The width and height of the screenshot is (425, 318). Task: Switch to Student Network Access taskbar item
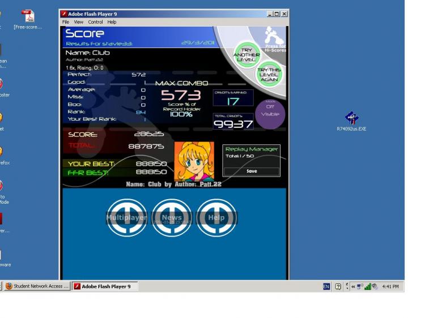[37, 286]
